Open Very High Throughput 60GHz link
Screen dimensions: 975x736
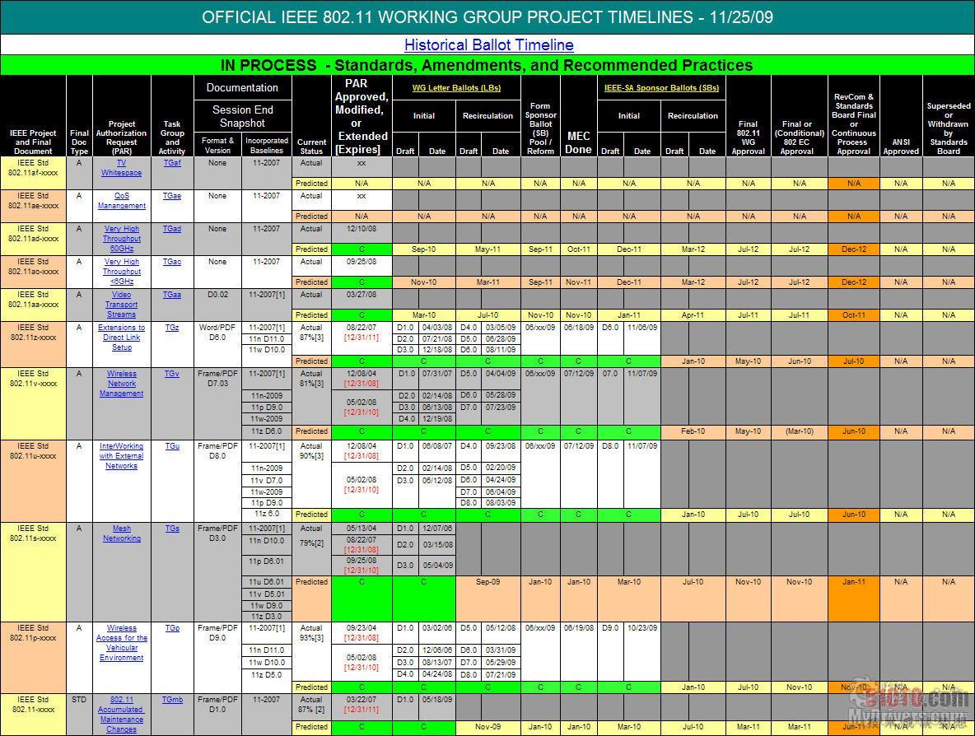[121, 239]
